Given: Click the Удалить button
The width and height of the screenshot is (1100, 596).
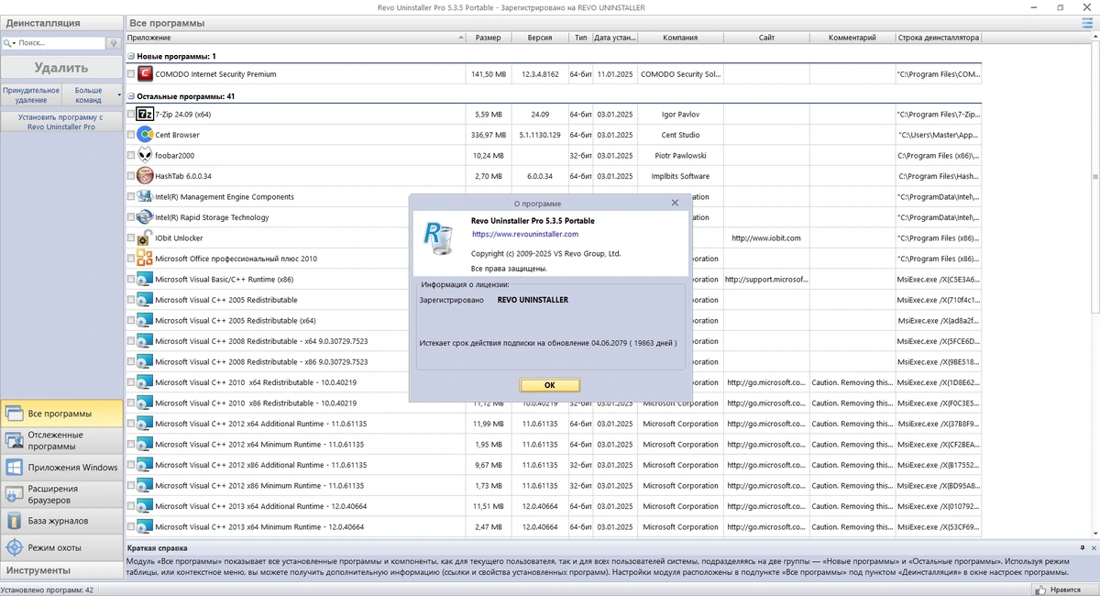Looking at the screenshot, I should point(61,67).
